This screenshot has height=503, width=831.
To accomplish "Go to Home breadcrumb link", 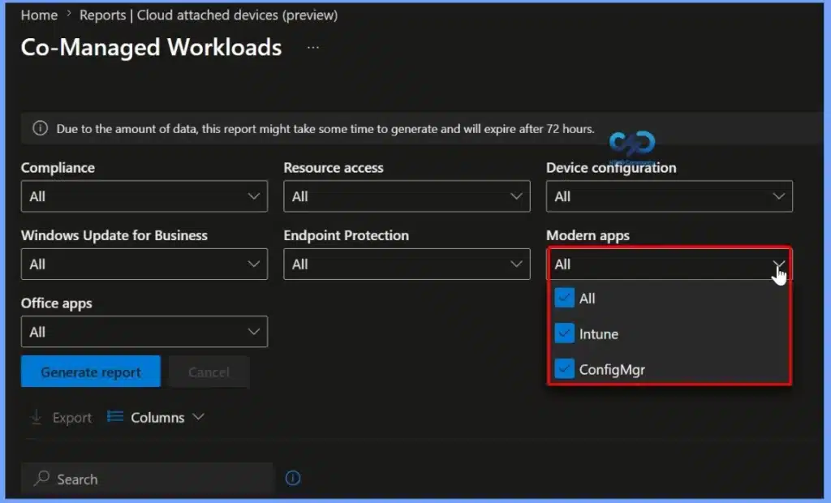I will (39, 15).
